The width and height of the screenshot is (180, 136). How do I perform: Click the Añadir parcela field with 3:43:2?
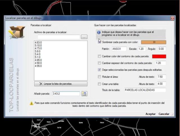pyautogui.click(x=66, y=94)
